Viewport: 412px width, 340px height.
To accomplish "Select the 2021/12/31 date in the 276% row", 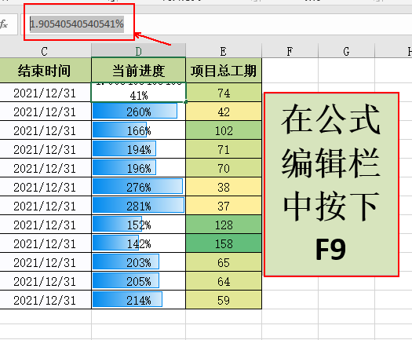I will coord(45,187).
